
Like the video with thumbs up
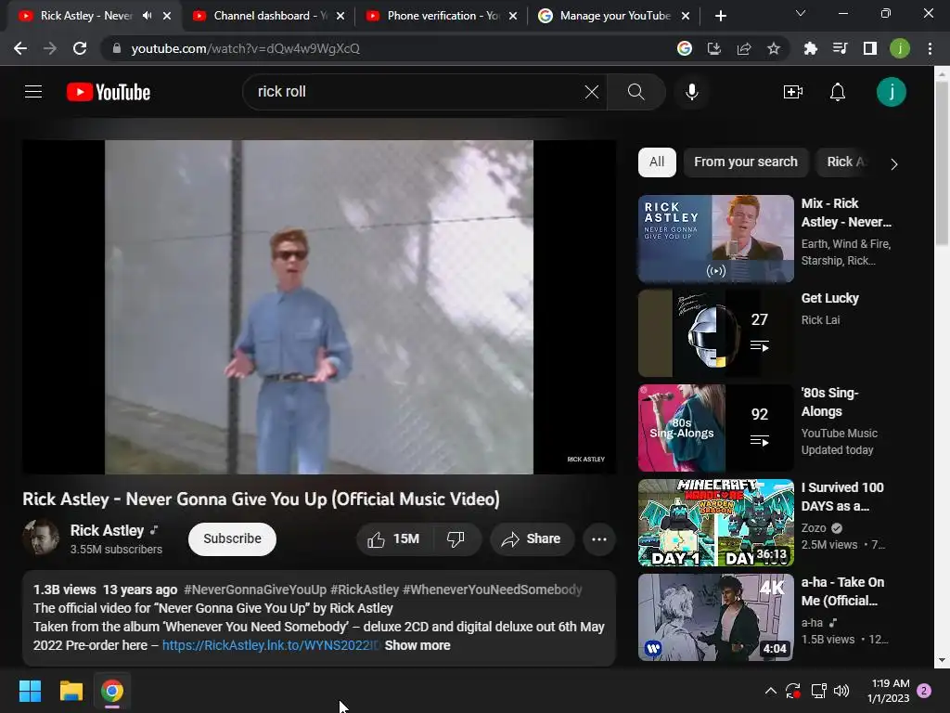click(x=393, y=539)
